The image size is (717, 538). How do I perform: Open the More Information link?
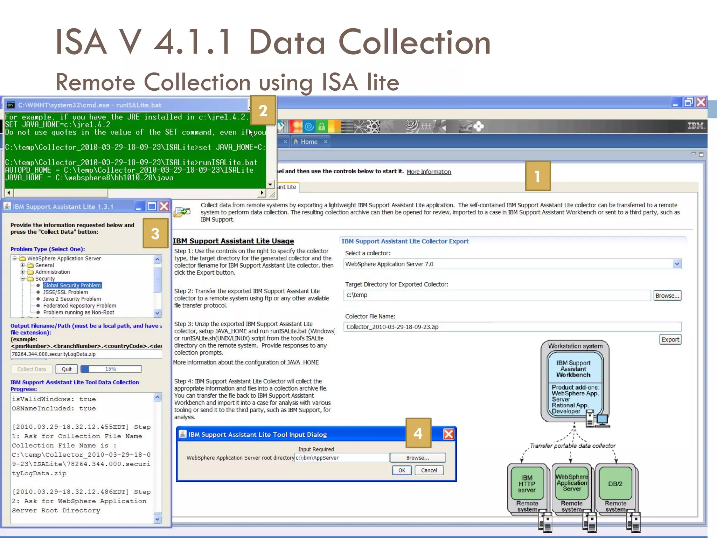[429, 172]
